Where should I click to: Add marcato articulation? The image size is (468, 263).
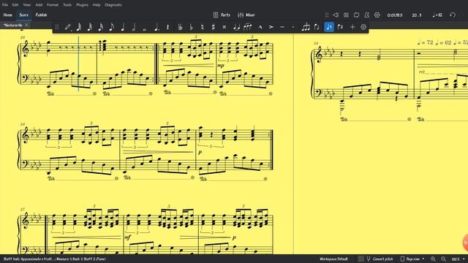[x=260, y=27]
